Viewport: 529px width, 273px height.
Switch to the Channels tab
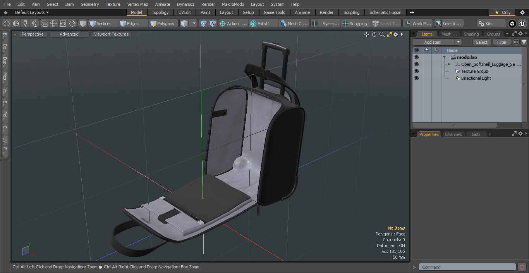(453, 134)
